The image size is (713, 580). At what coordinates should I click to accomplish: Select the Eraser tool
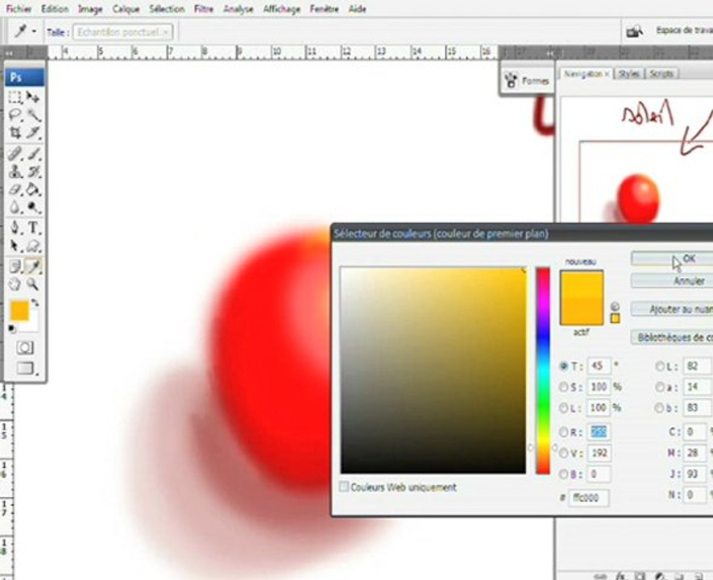pyautogui.click(x=15, y=189)
